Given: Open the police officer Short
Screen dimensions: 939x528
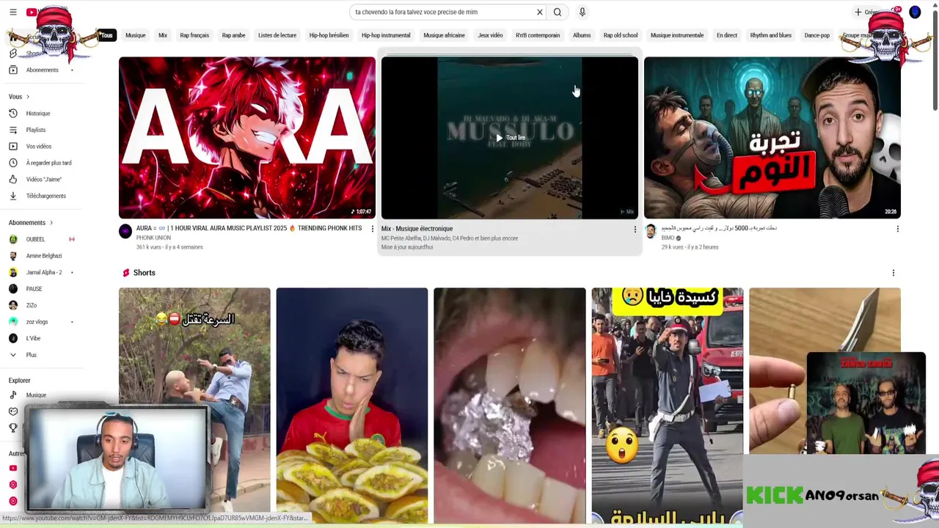Looking at the screenshot, I should 668,405.
